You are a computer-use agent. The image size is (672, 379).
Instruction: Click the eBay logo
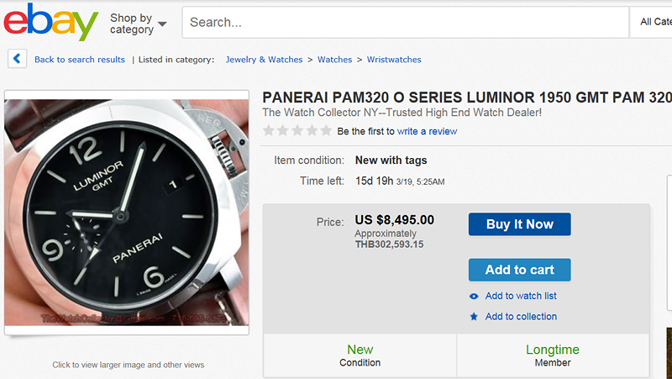pos(51,22)
